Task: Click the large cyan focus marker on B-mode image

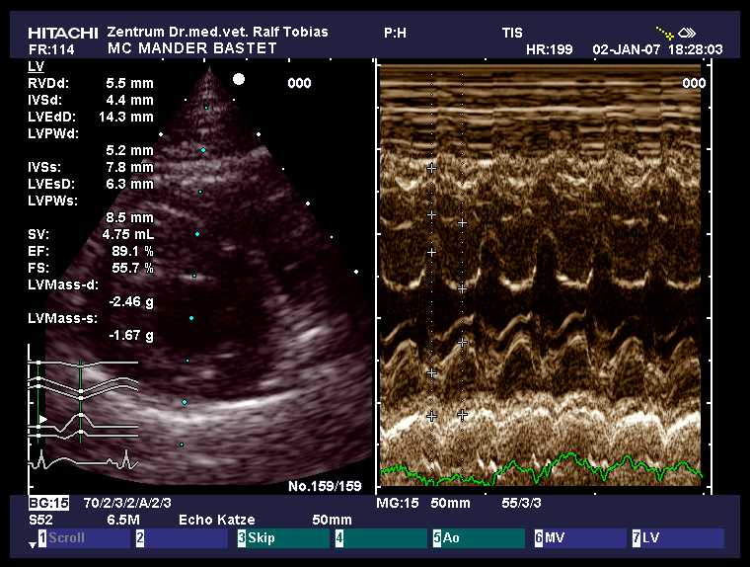Action: (203, 150)
